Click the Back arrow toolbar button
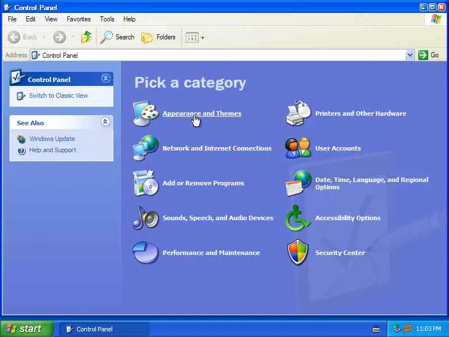This screenshot has width=449, height=337. 22,37
